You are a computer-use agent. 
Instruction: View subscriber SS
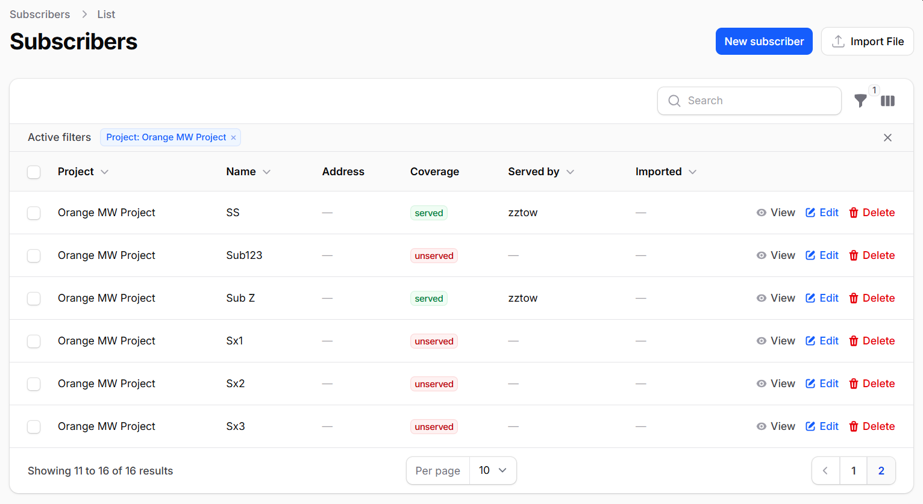775,213
